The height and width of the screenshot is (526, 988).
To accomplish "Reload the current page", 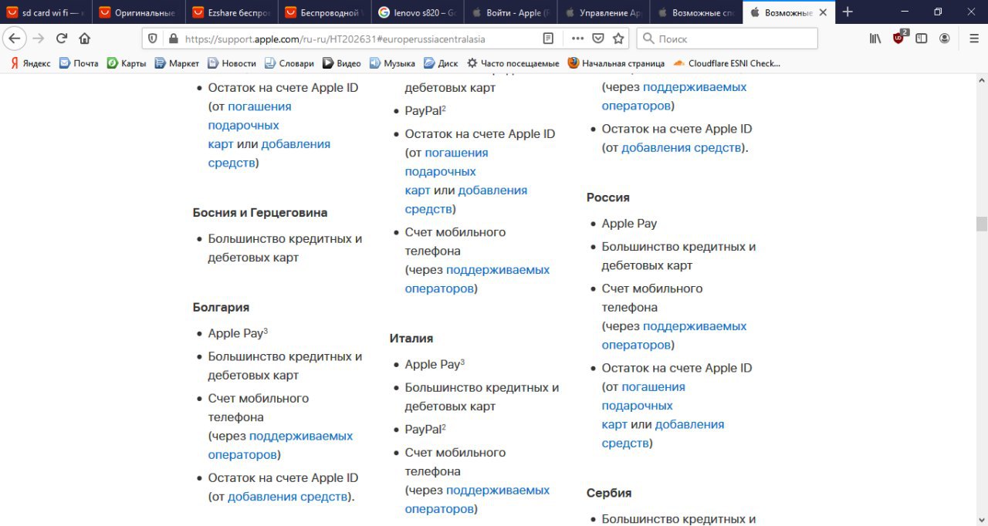I will point(62,39).
